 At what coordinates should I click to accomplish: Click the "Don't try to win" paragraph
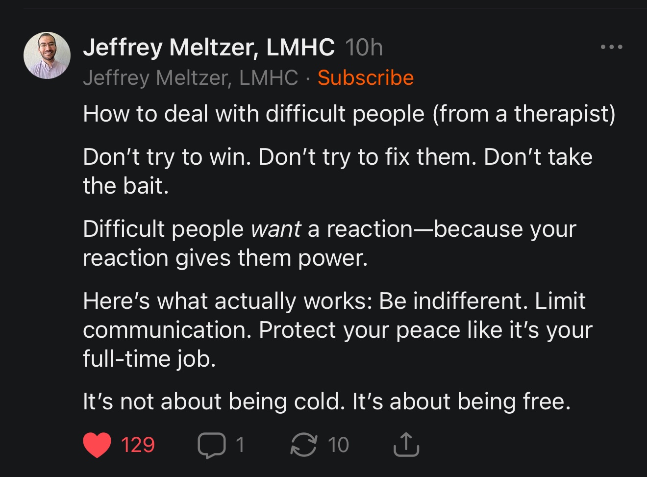coord(338,171)
